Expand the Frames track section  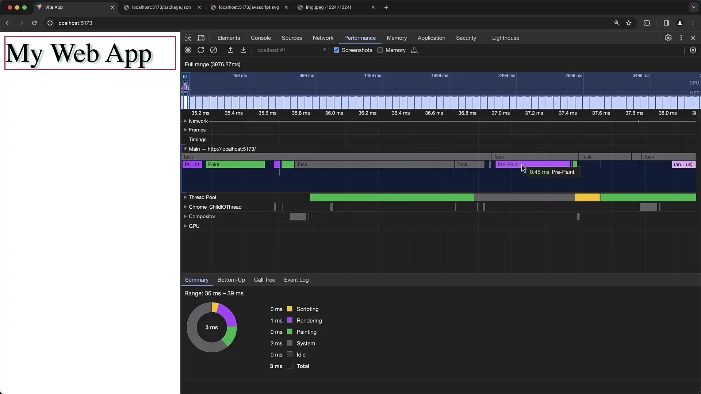(185, 130)
